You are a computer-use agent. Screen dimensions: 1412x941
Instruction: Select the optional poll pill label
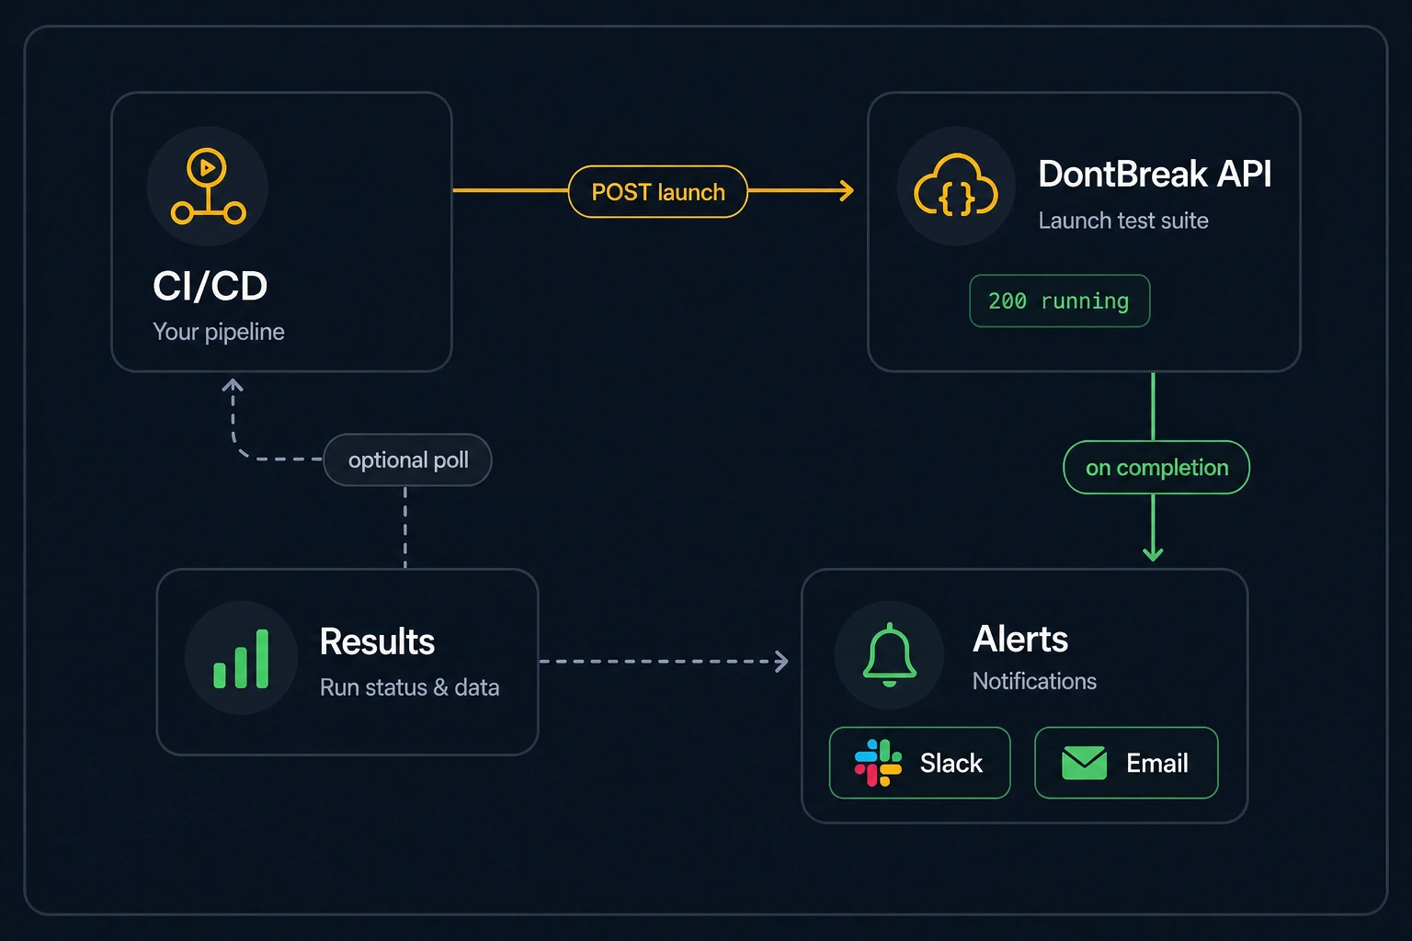click(407, 459)
